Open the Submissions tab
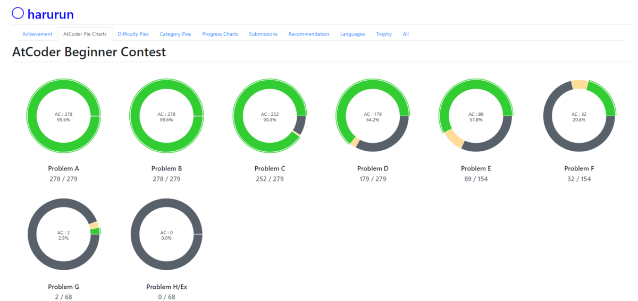638x301 pixels. [263, 34]
